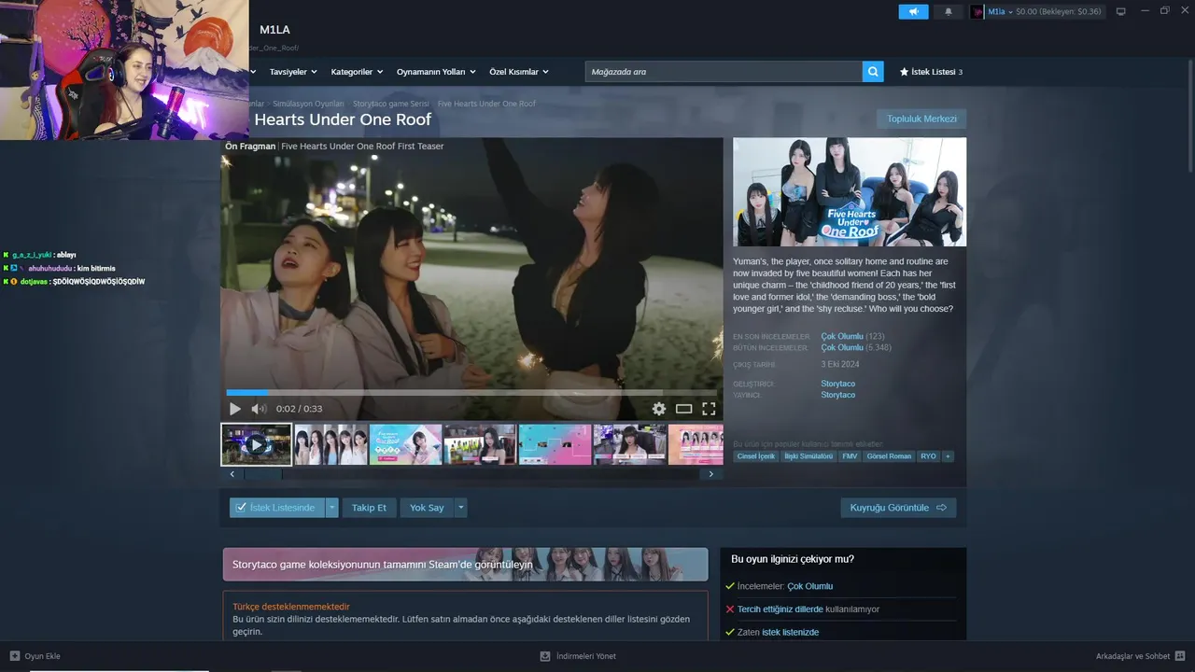Mute the trailer volume
The width and height of the screenshot is (1195, 672).
click(x=259, y=409)
